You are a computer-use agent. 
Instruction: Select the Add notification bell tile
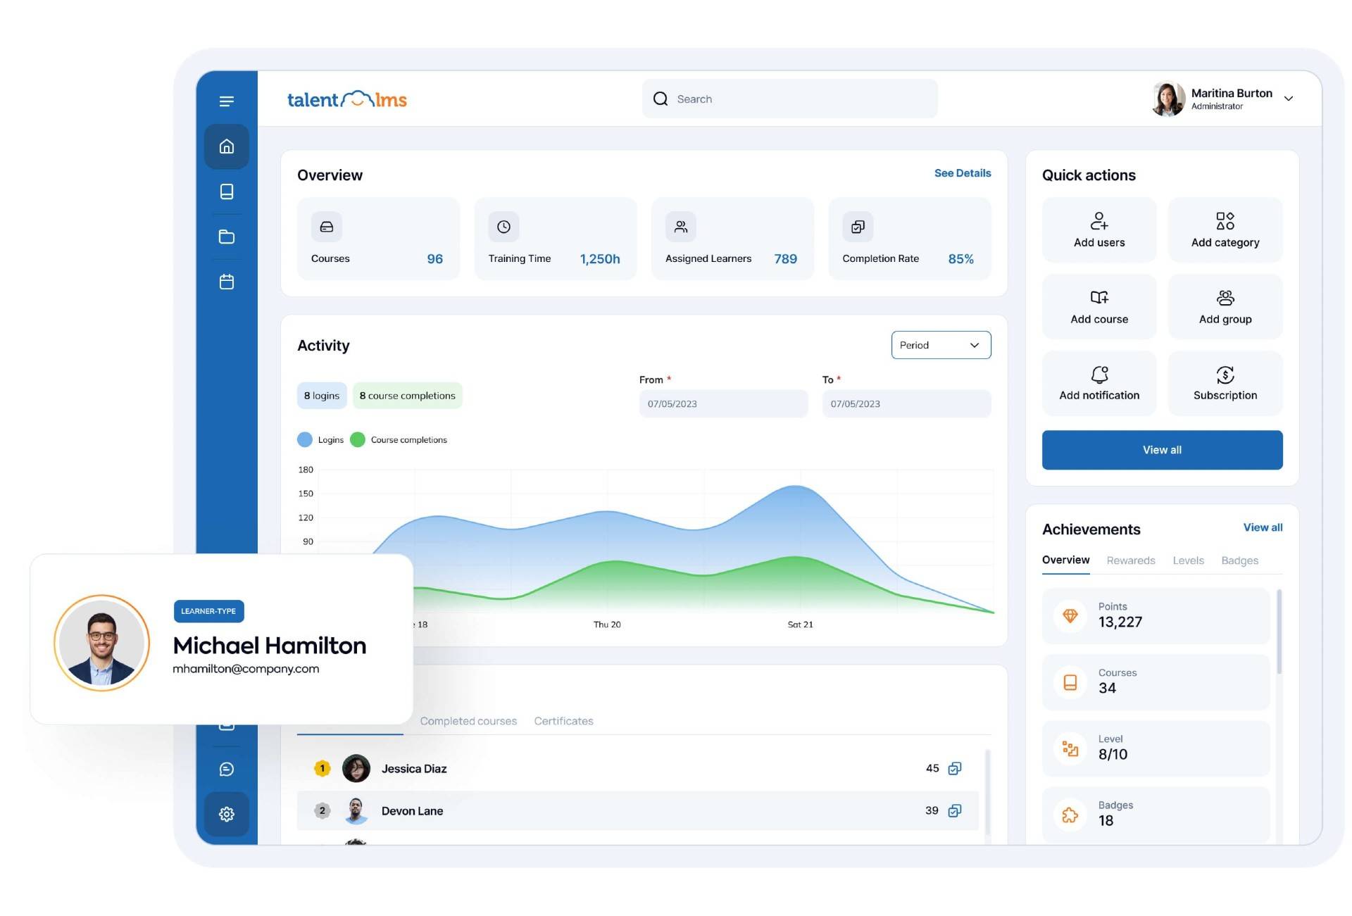pos(1098,383)
